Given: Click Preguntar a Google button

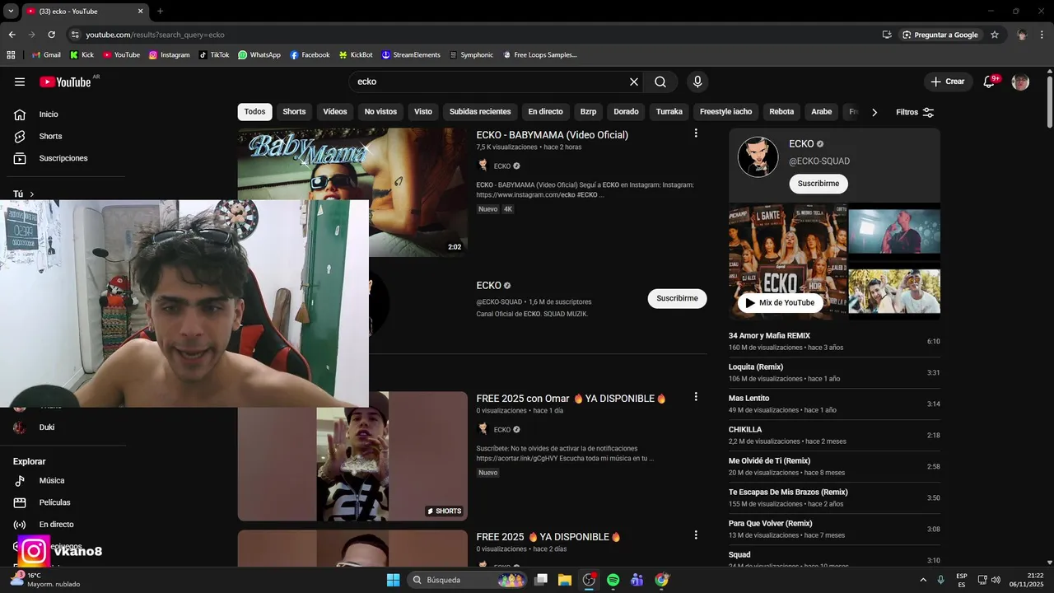Looking at the screenshot, I should pos(940,35).
